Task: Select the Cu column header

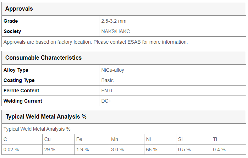Action: coord(48,139)
